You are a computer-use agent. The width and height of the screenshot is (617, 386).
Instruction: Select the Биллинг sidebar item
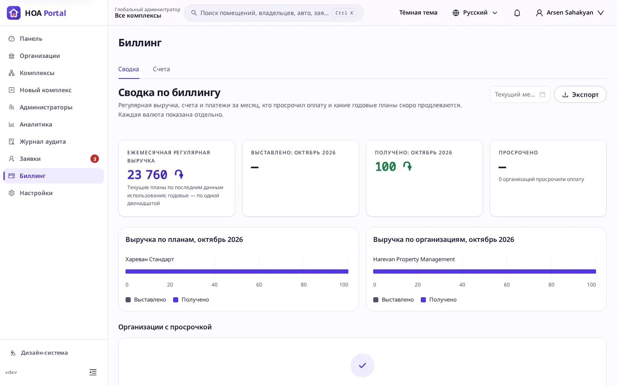(x=54, y=176)
